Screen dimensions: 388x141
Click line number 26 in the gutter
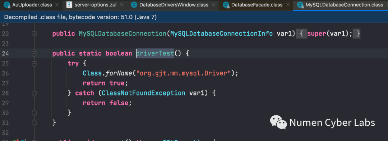pyautogui.click(x=5, y=73)
